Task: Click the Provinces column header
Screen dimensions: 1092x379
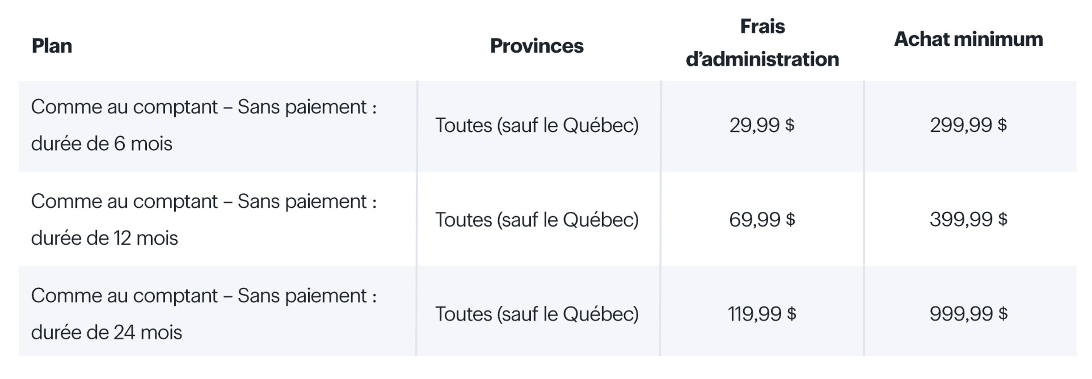Action: (537, 46)
